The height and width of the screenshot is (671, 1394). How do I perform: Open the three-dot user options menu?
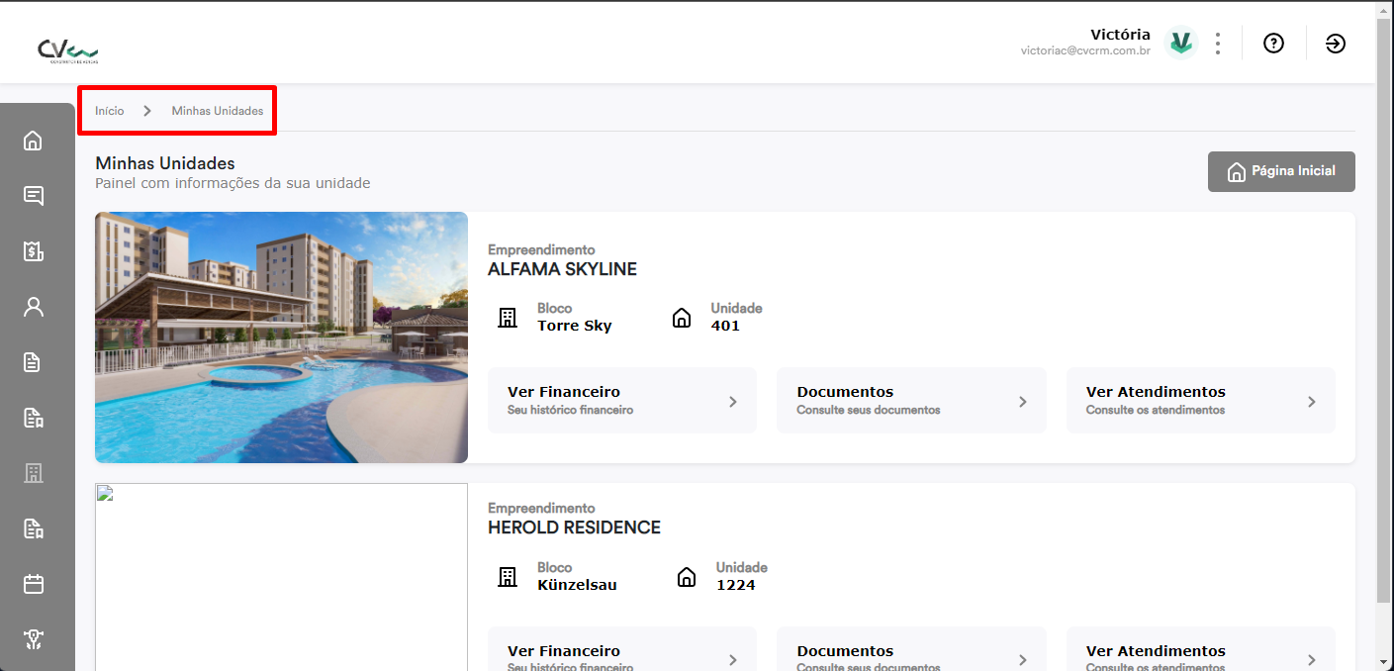[x=1218, y=44]
